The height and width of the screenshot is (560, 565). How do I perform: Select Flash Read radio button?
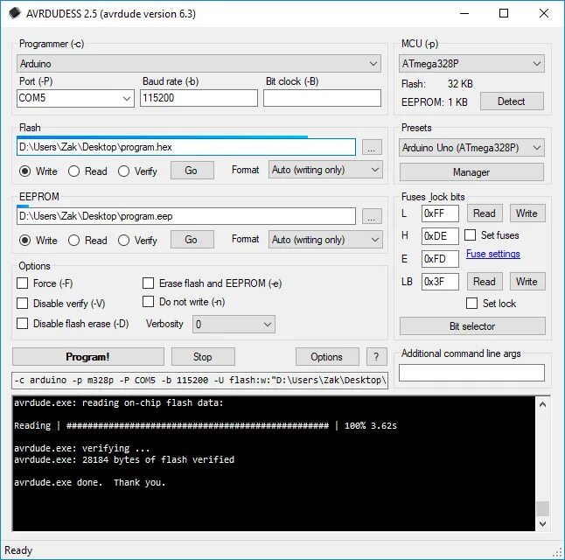click(x=73, y=171)
